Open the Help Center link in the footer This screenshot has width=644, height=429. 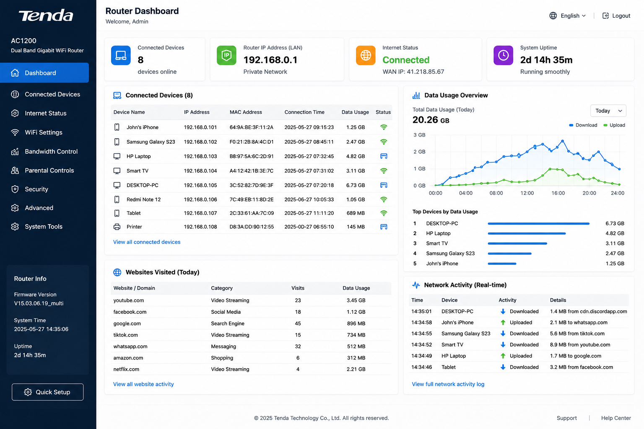(x=616, y=418)
